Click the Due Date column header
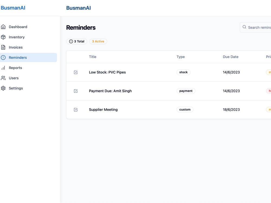Viewport: 271px width, 203px height. [x=231, y=57]
